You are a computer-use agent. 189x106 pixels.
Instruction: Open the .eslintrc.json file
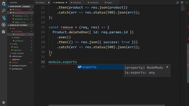(x=20, y=56)
